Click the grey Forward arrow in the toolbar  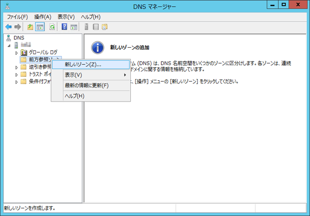coord(18,27)
